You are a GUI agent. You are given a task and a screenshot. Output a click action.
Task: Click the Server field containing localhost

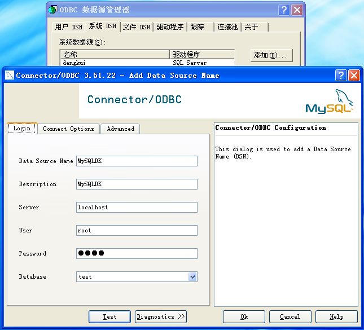point(137,207)
